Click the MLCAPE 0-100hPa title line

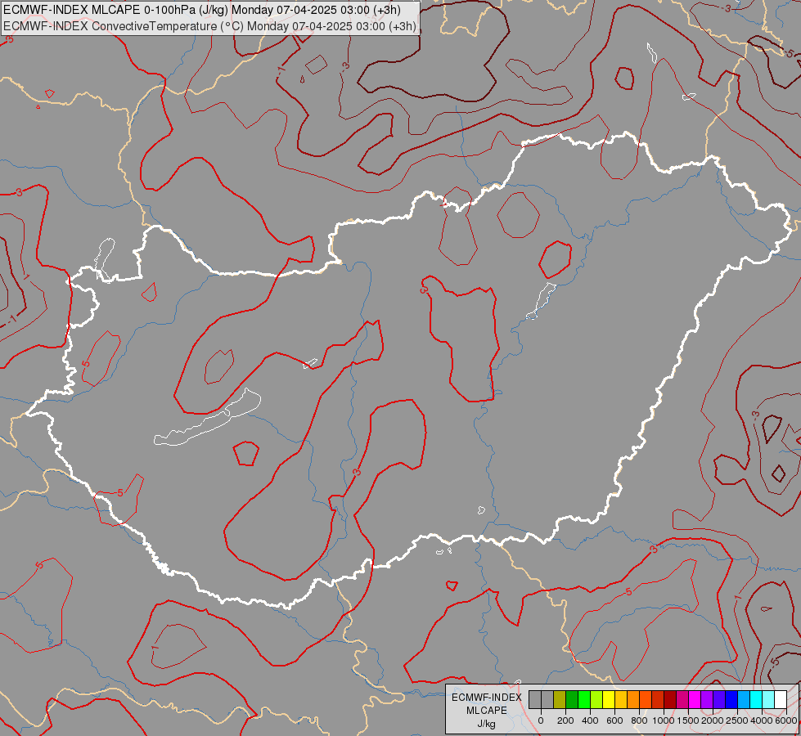[x=202, y=10]
